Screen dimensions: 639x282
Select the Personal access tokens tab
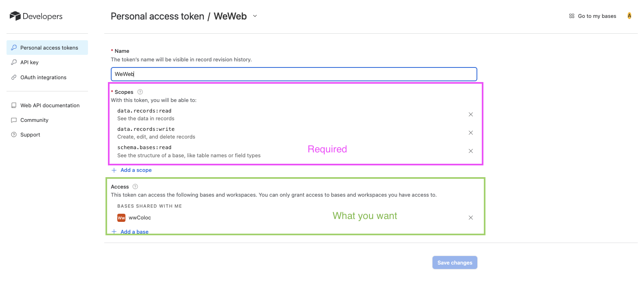(x=49, y=48)
